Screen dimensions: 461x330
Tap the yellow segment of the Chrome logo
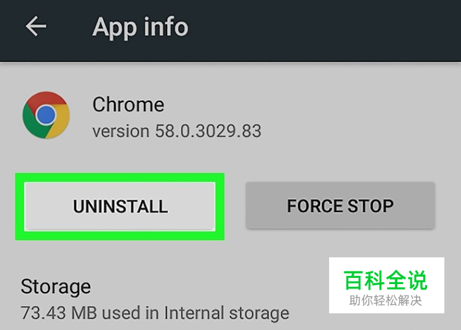click(61, 122)
